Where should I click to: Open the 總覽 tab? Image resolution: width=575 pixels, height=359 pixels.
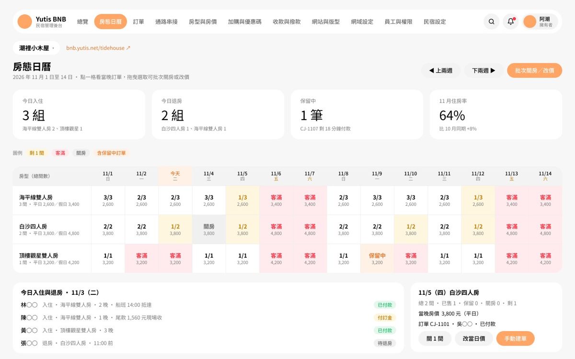point(82,22)
